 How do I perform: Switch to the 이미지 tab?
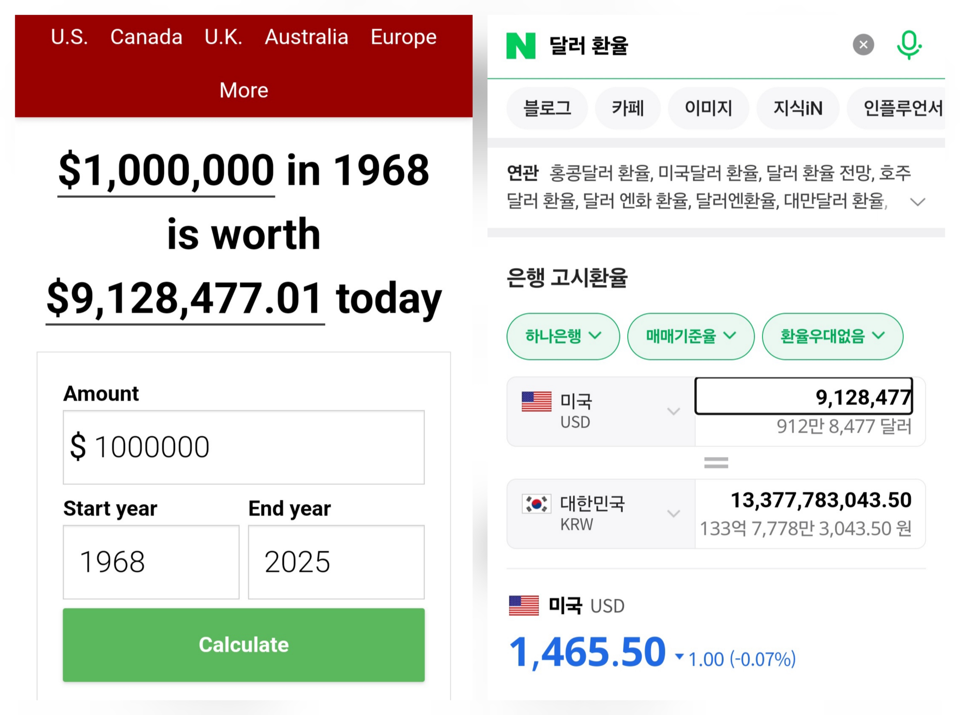708,108
